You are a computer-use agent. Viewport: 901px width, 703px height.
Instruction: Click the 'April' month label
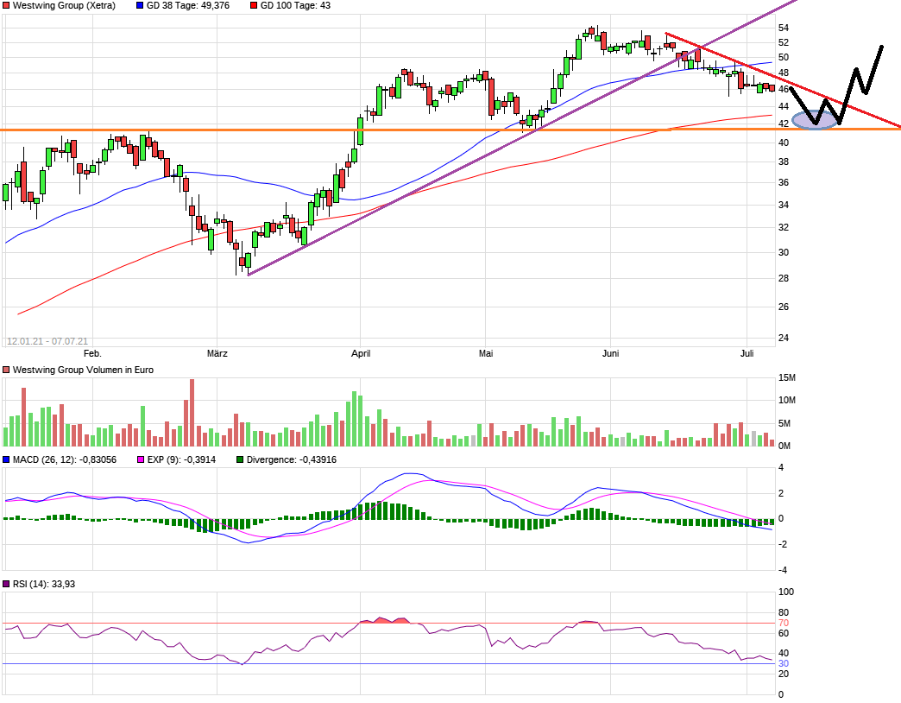pyautogui.click(x=361, y=353)
